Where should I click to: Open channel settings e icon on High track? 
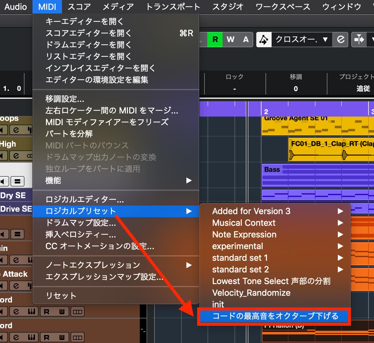tap(16, 156)
